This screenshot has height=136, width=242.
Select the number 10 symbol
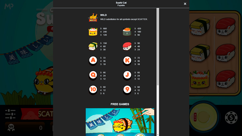tap(93, 90)
